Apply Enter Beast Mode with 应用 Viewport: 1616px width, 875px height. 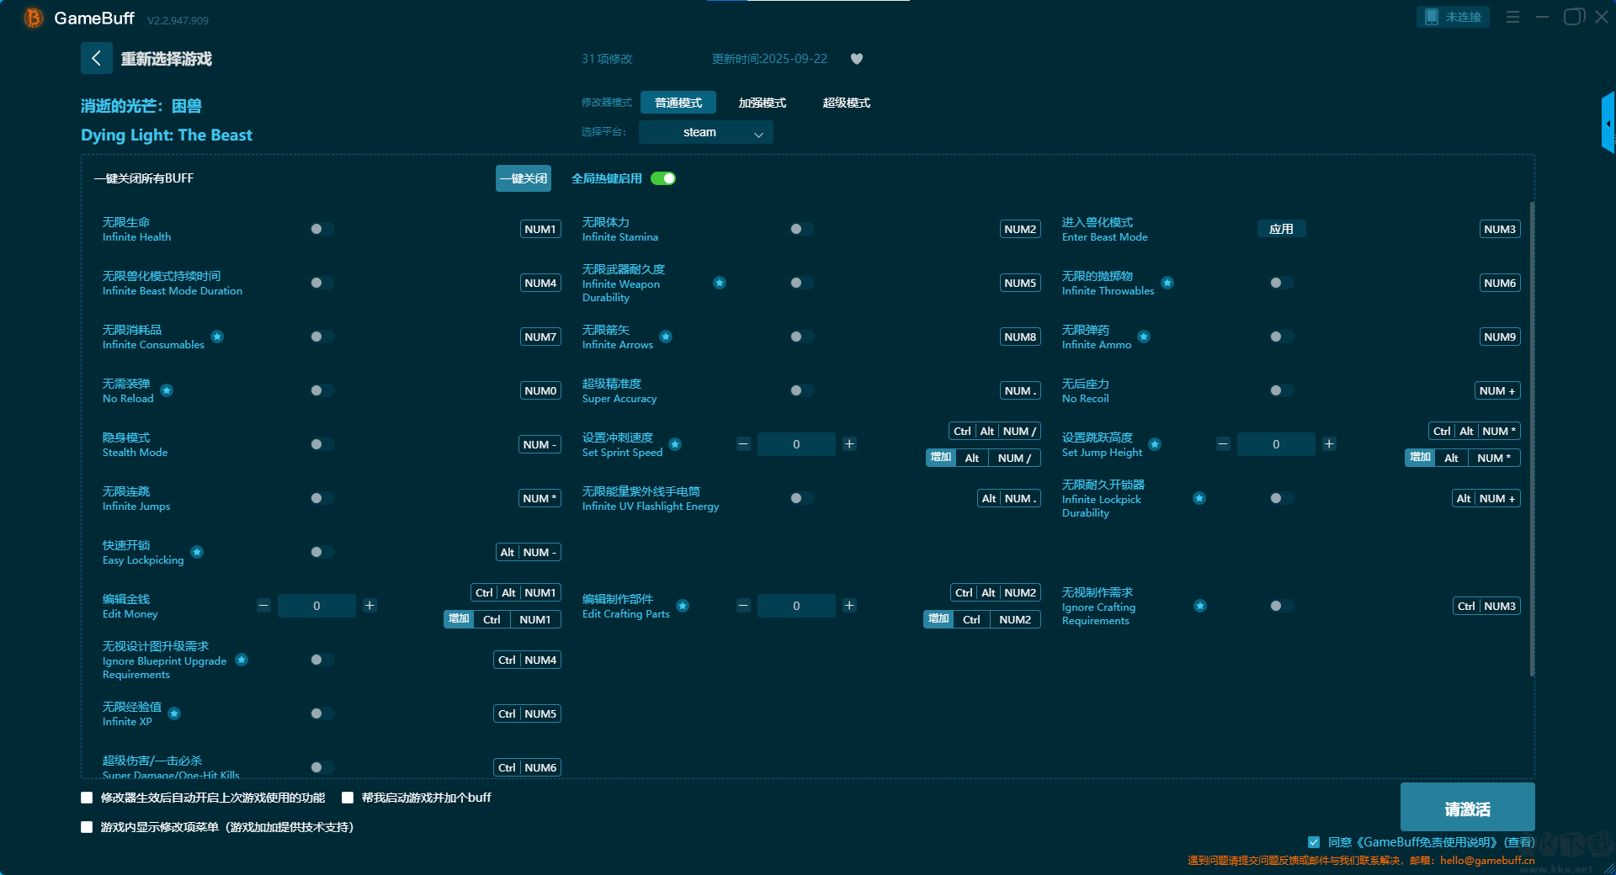(x=1281, y=229)
